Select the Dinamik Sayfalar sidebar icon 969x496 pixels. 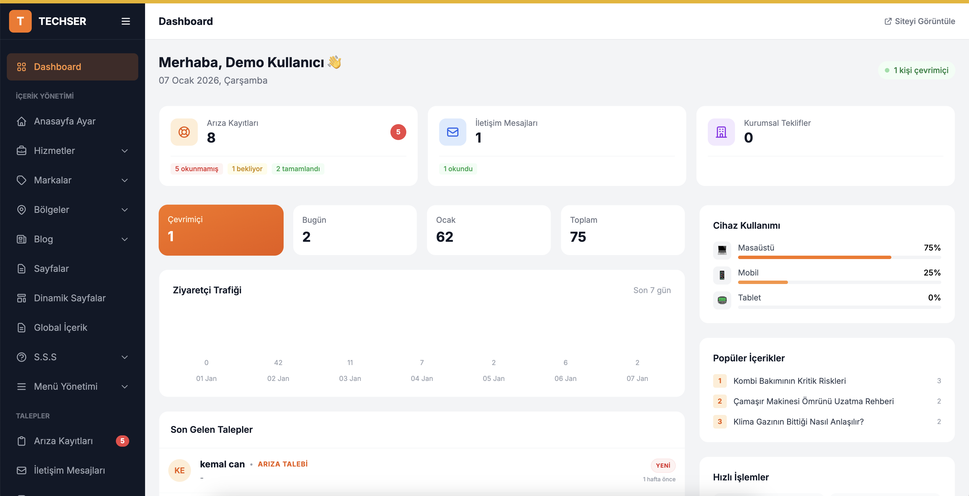(22, 298)
